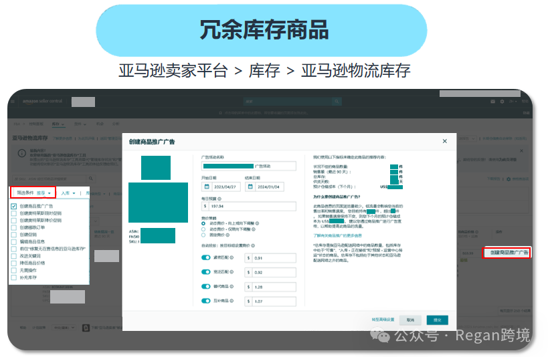Image resolution: width=548 pixels, height=357 pixels.
Task: Check the 创建奥特莱斯限时促销 checkbox
Action: coord(13,213)
